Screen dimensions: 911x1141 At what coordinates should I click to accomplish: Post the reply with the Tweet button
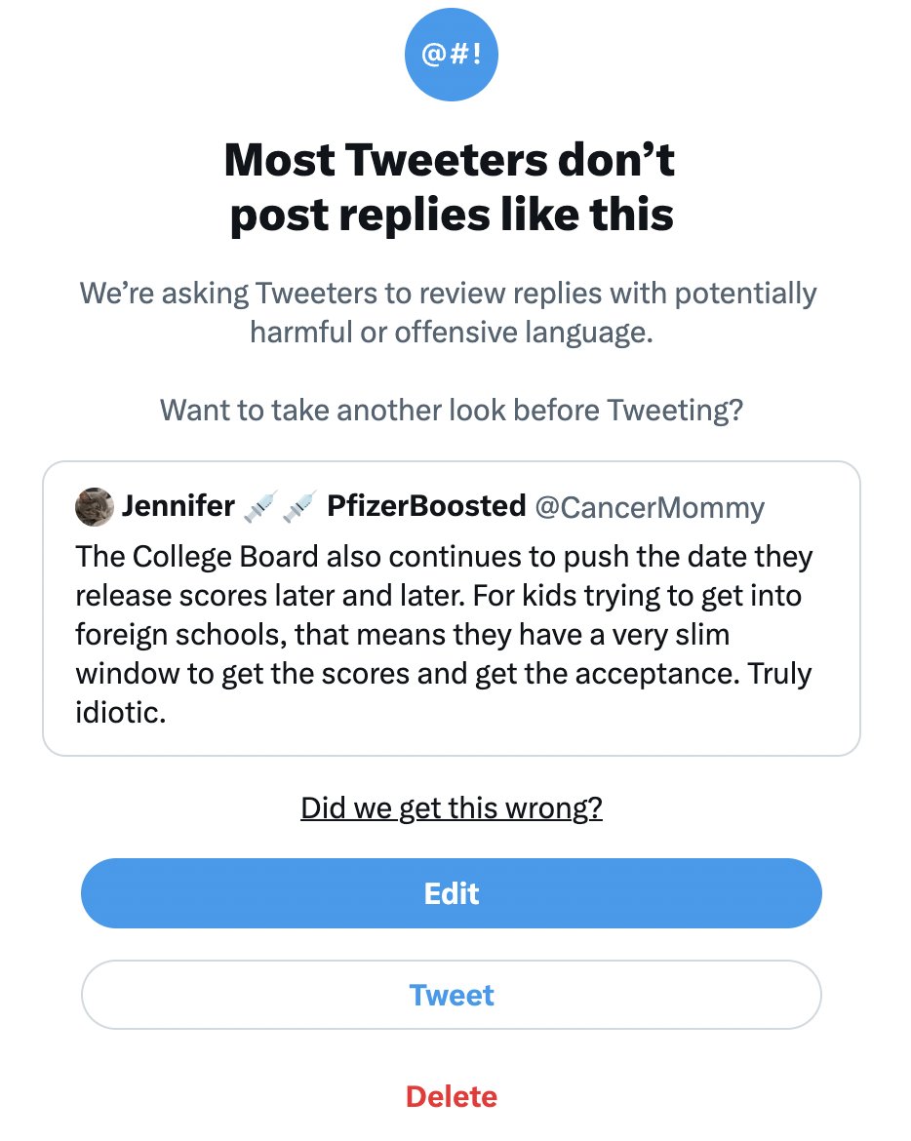point(452,995)
